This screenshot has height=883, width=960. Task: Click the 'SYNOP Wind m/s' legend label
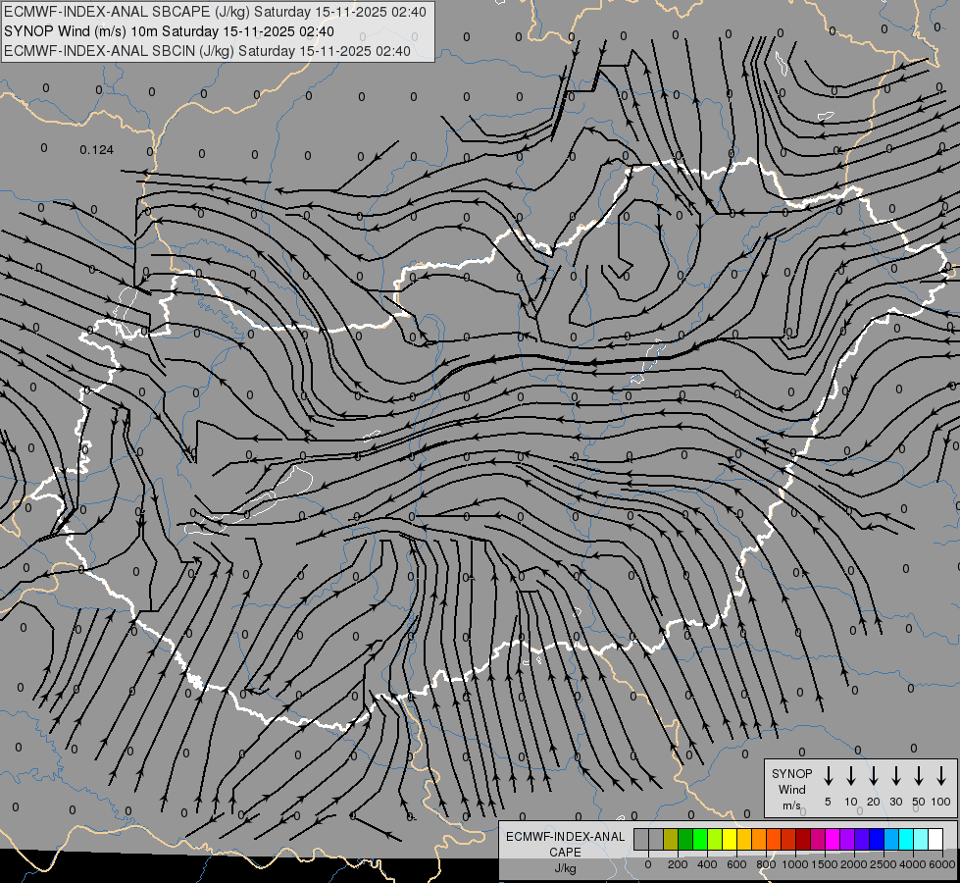(x=791, y=789)
